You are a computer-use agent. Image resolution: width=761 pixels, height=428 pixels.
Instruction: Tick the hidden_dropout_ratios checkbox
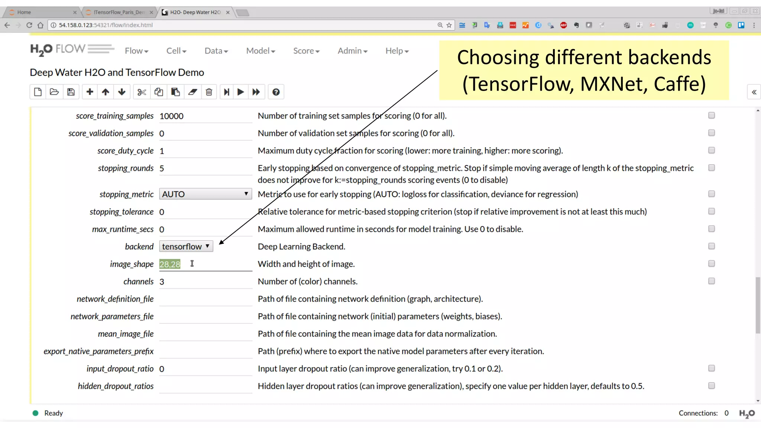tap(711, 386)
